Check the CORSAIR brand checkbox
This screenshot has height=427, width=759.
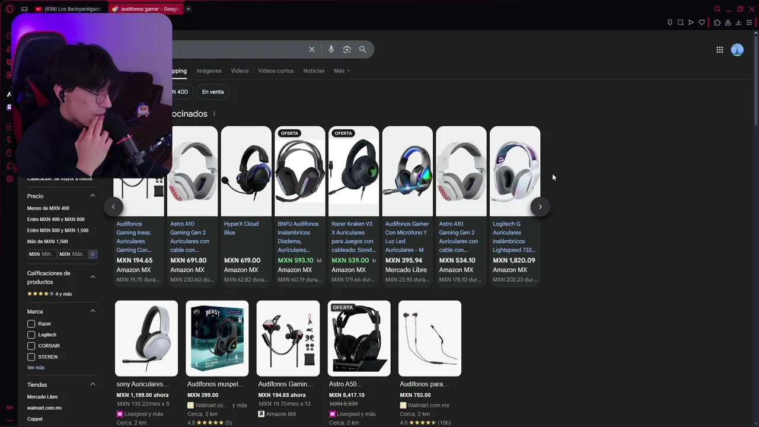(31, 346)
